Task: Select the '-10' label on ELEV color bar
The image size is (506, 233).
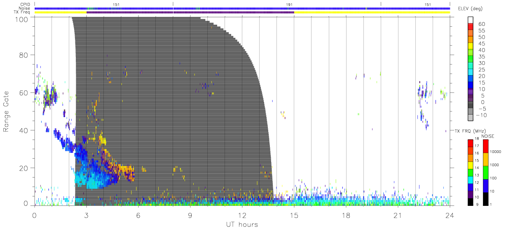Action: (x=481, y=115)
